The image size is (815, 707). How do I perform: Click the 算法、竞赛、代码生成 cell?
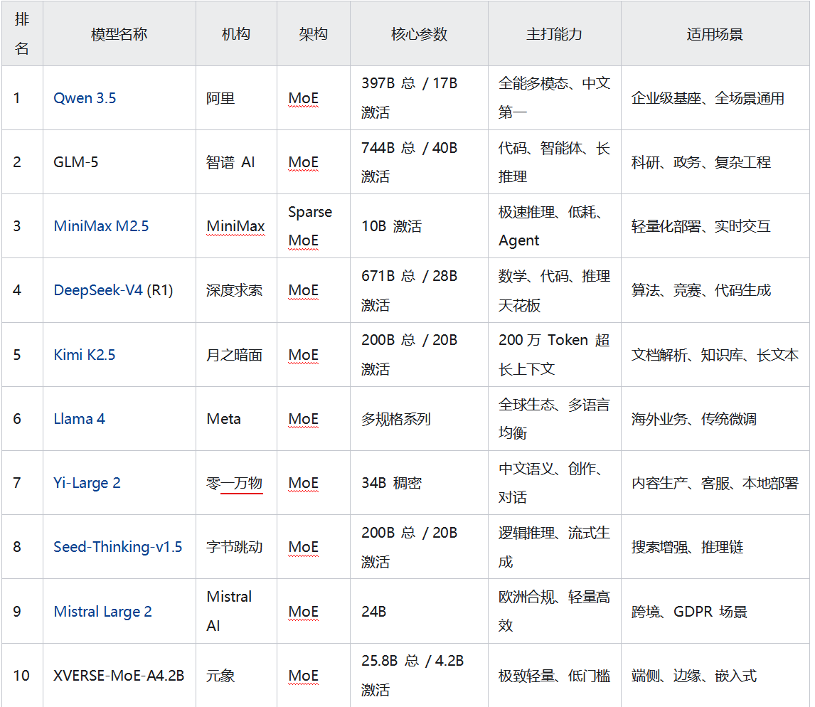(x=715, y=290)
